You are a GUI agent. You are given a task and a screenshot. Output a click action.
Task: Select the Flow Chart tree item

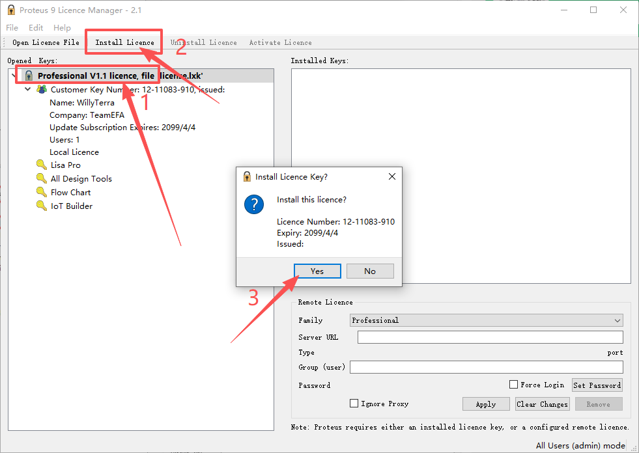pos(70,192)
